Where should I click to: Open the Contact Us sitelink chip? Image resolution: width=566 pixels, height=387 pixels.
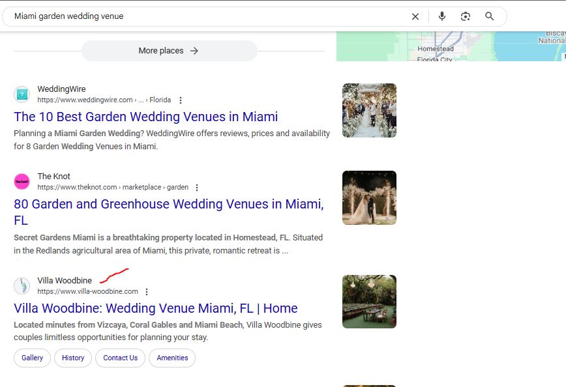120,358
